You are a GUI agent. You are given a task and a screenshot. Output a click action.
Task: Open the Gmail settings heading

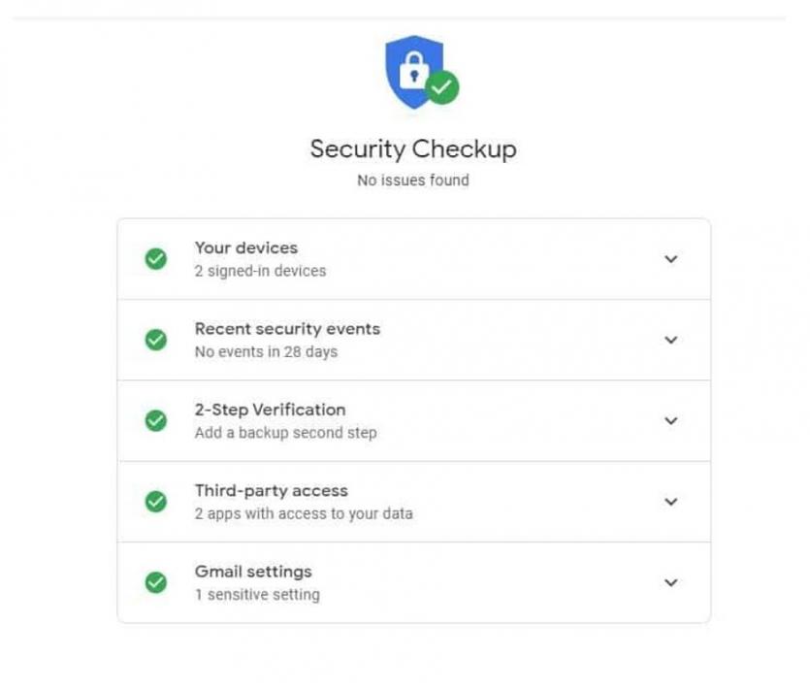point(253,572)
